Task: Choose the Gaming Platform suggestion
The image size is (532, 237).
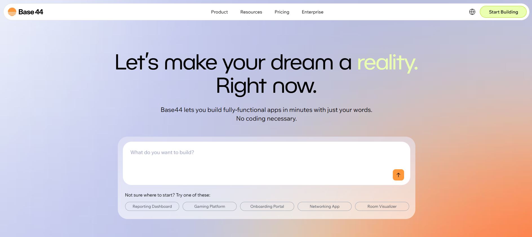Action: coord(210,206)
